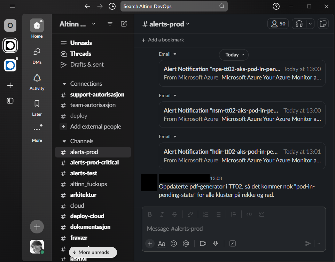Image resolution: width=335 pixels, height=262 pixels.
Task: Open the Activity bell tab
Action: pos(37,82)
